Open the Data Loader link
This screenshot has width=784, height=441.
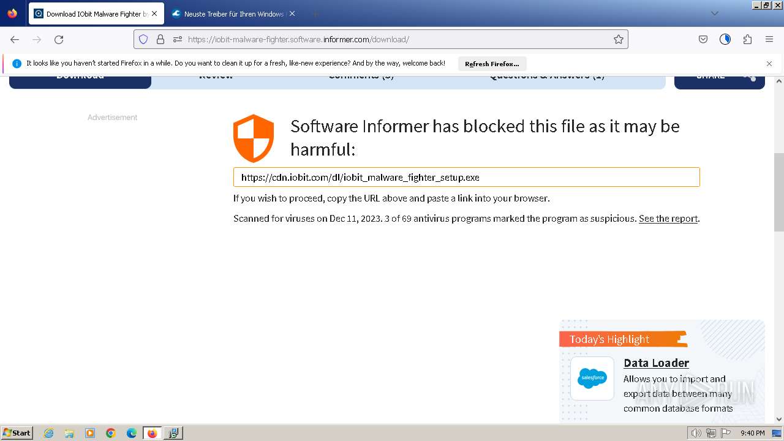(x=656, y=363)
